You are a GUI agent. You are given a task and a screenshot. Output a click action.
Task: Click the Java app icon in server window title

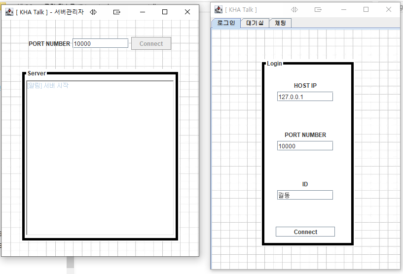tap(9, 12)
